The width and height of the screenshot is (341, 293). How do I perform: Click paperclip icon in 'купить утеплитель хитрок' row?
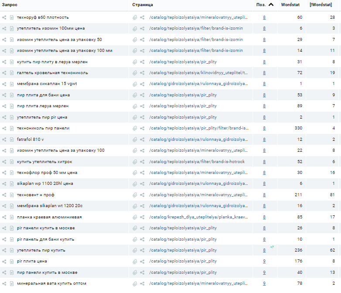point(135,162)
